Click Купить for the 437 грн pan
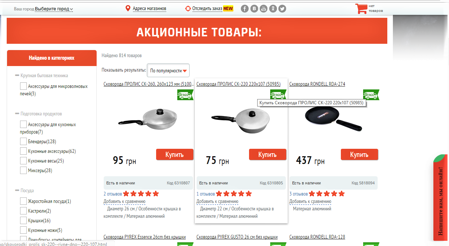Screen dimensions: 449x246 (x=359, y=155)
